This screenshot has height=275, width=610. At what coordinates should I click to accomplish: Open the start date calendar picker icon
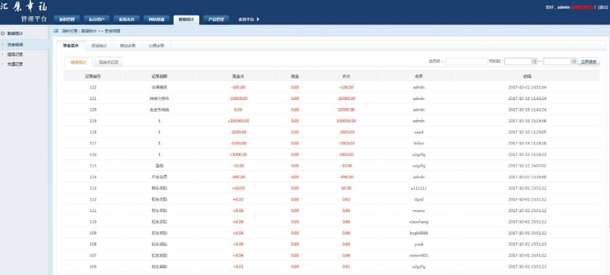coord(534,61)
